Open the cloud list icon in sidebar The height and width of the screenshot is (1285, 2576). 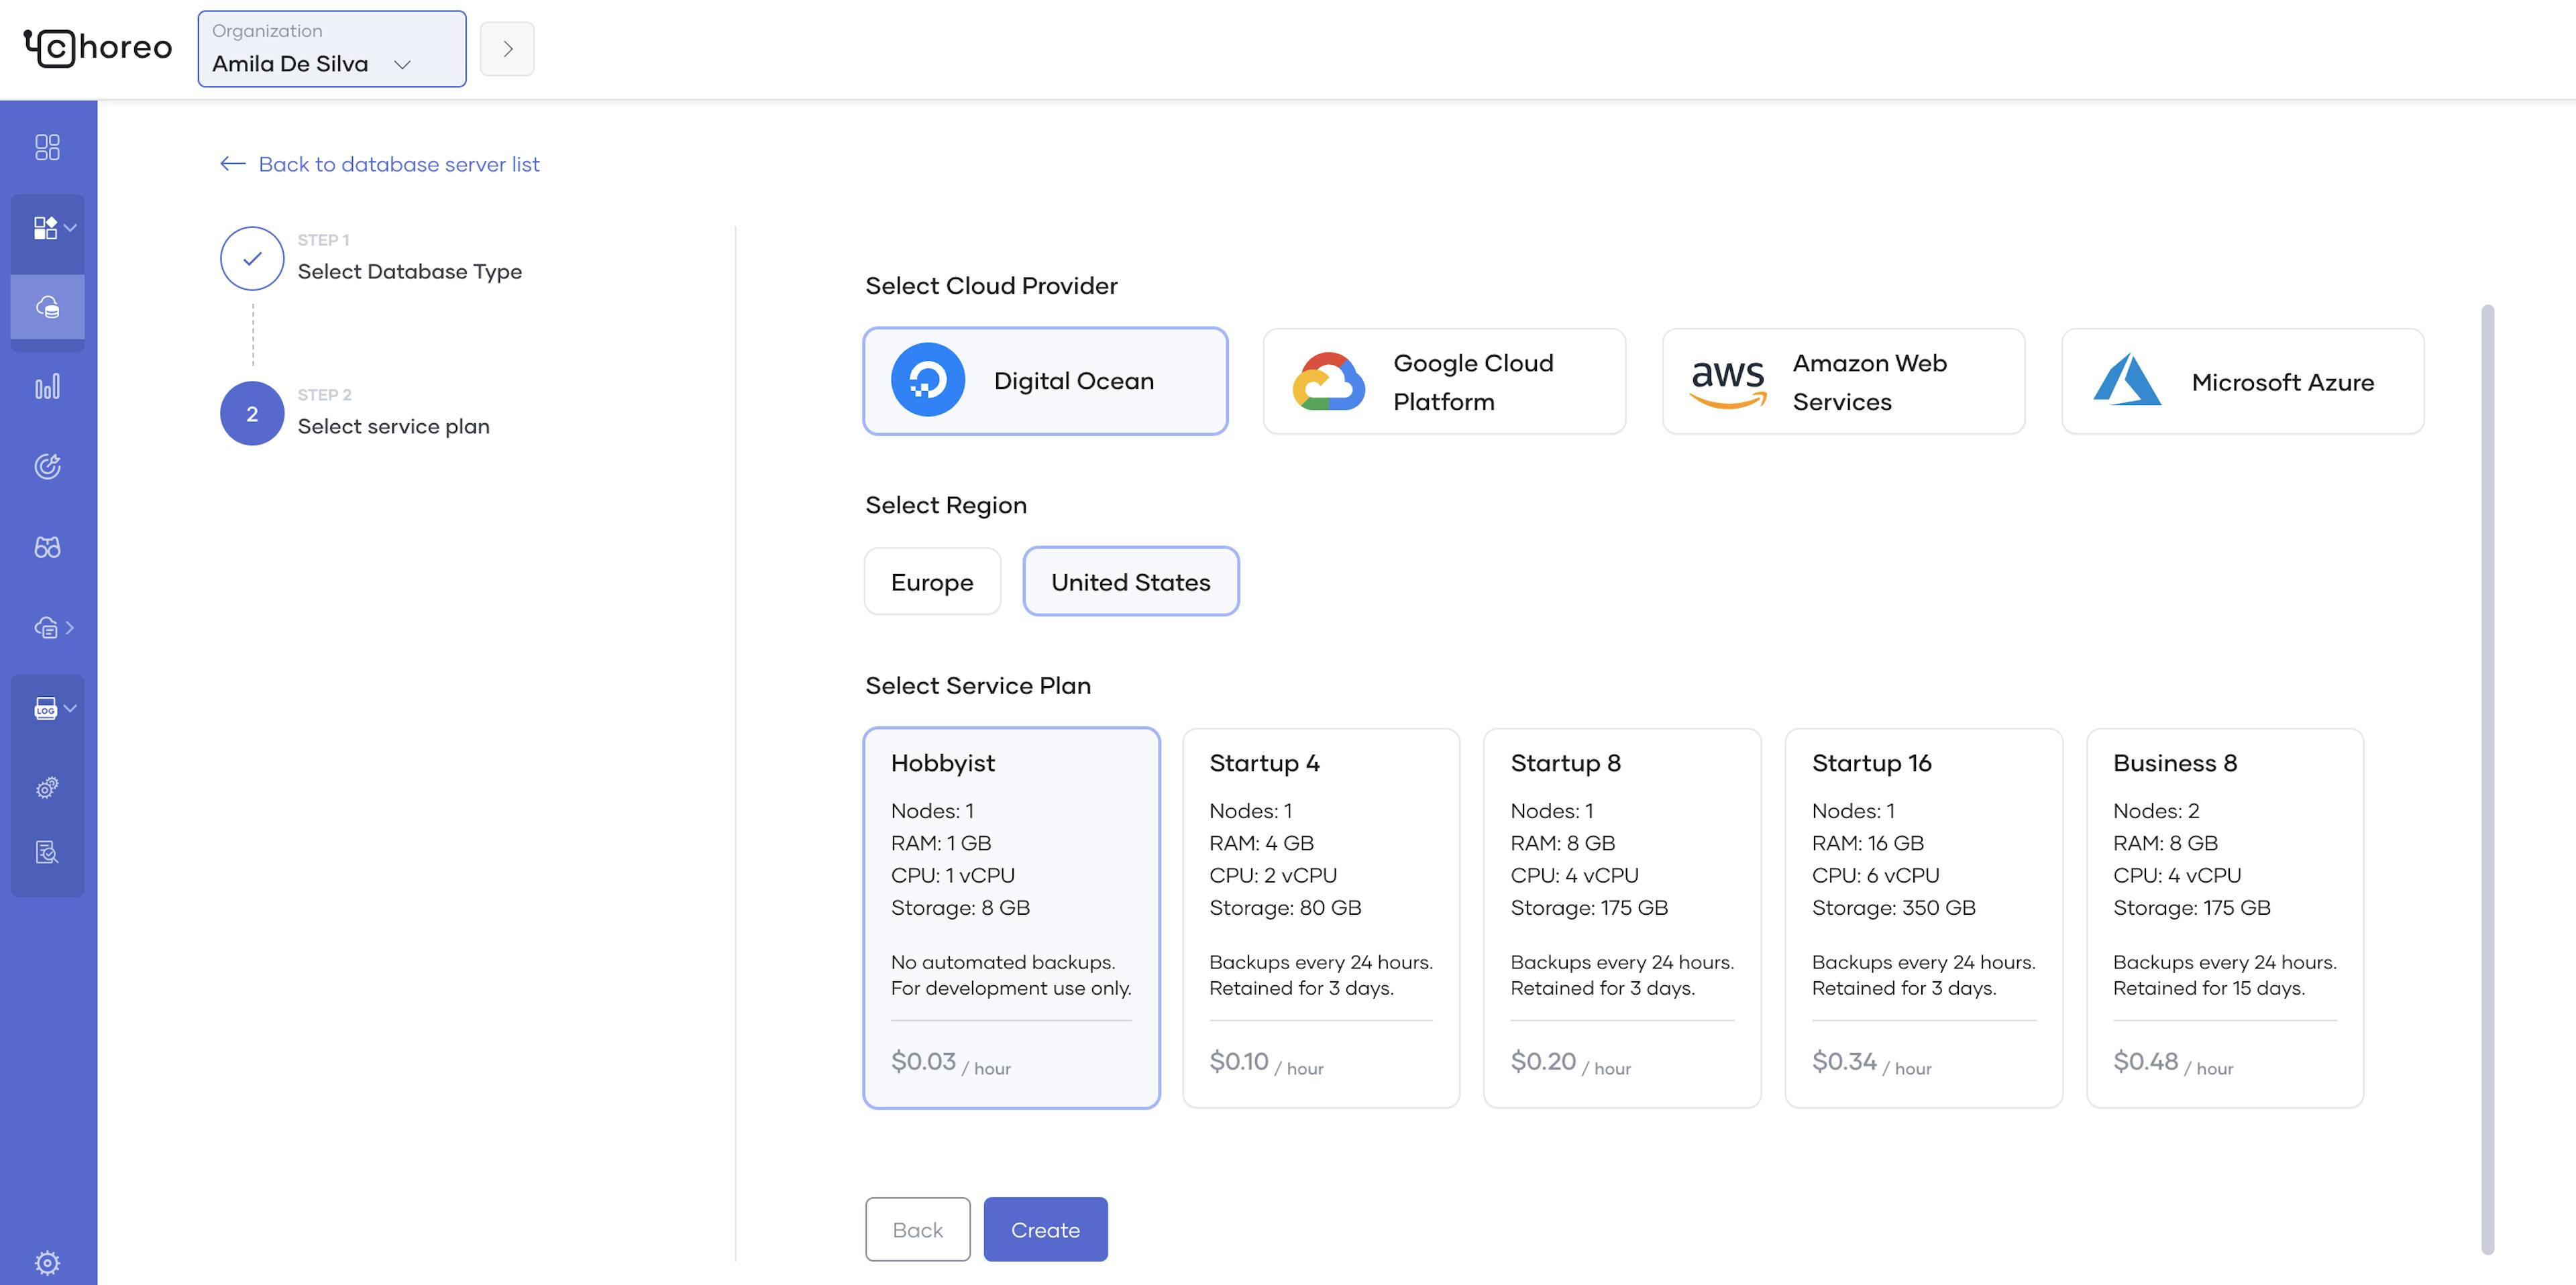45,628
